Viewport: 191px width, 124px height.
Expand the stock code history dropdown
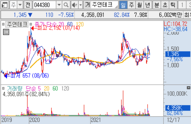click(x=59, y=5)
